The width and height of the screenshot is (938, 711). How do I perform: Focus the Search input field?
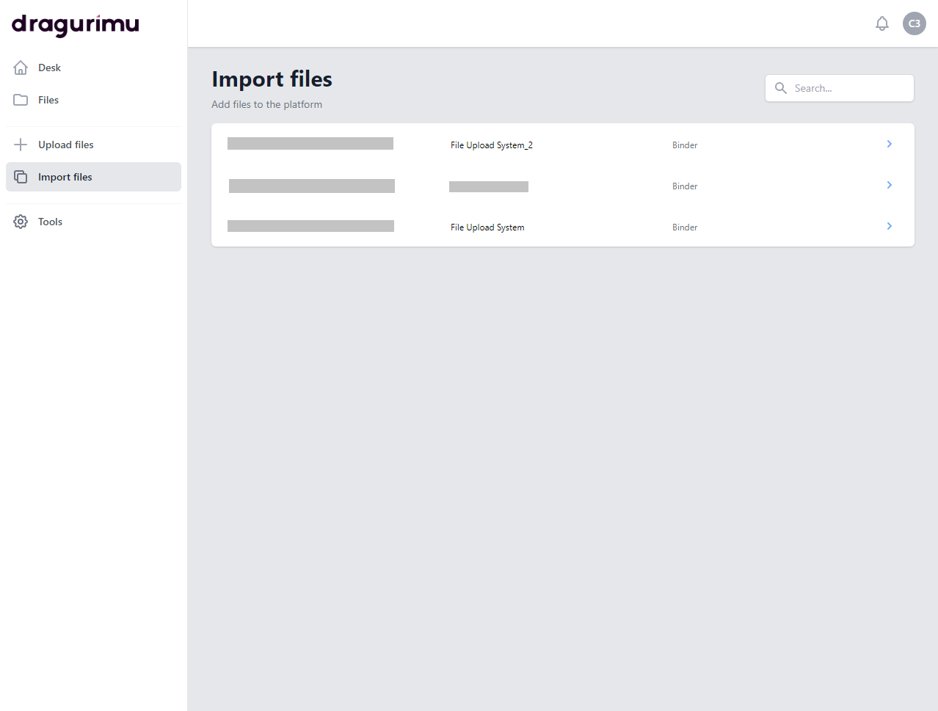tap(848, 88)
